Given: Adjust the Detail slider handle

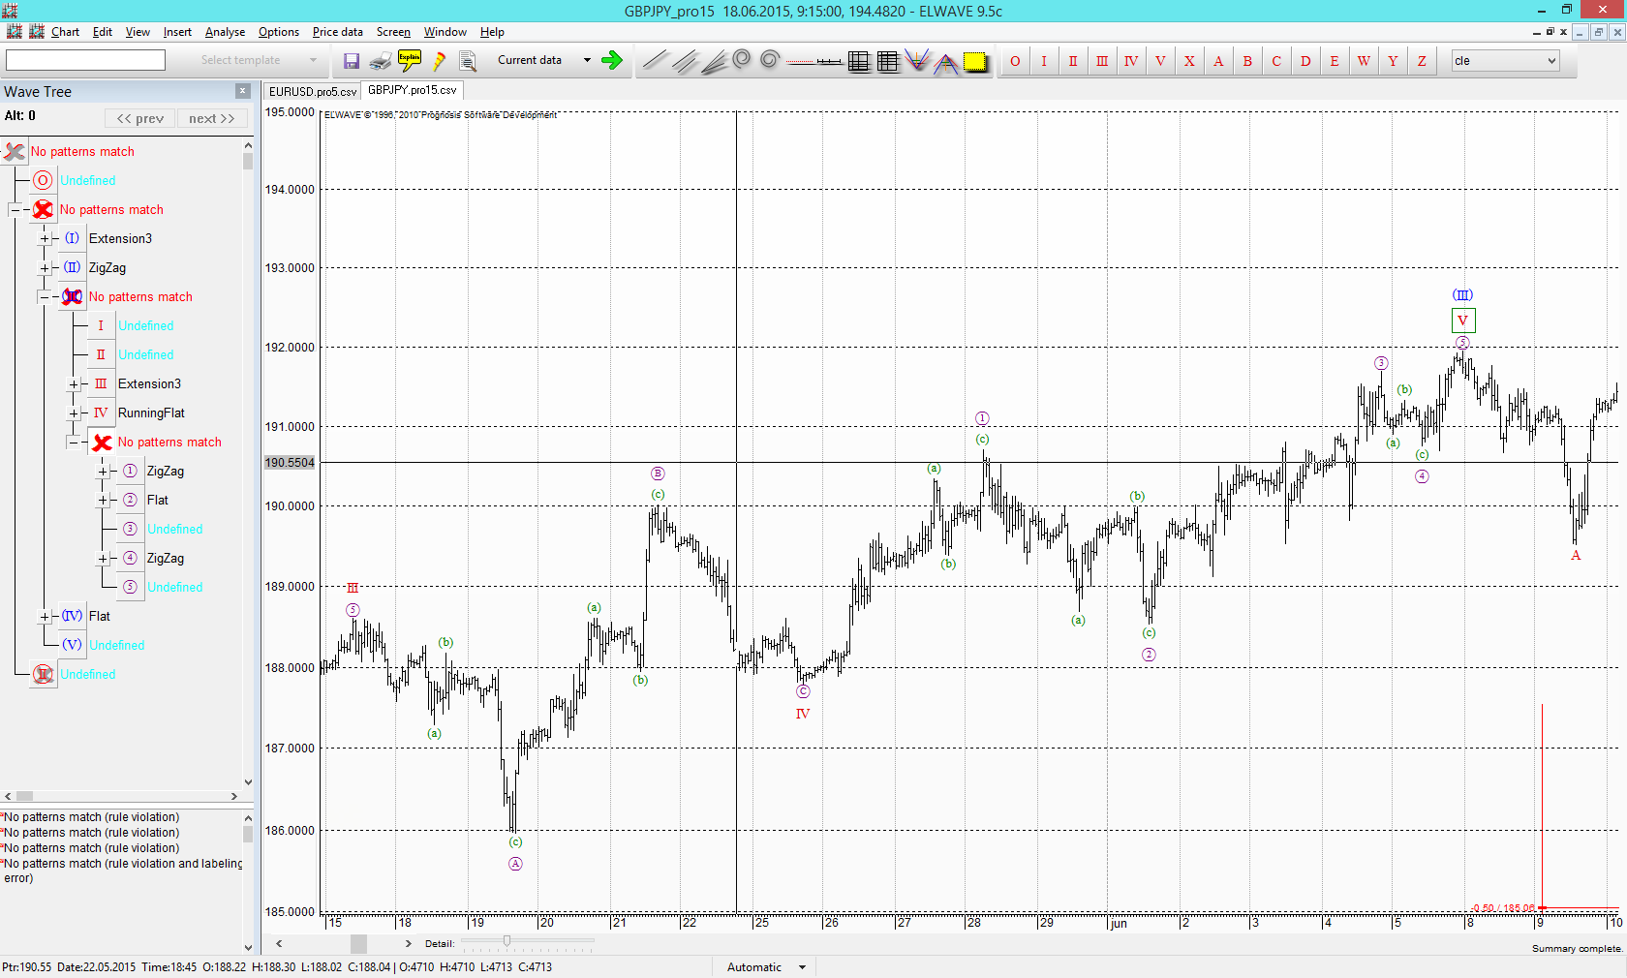Looking at the screenshot, I should 507,941.
